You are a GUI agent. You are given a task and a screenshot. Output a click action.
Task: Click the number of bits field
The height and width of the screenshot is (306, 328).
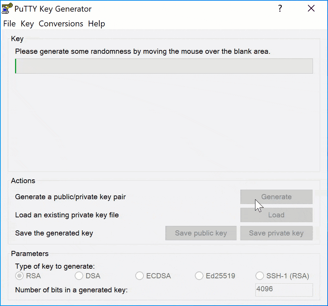[284, 290]
